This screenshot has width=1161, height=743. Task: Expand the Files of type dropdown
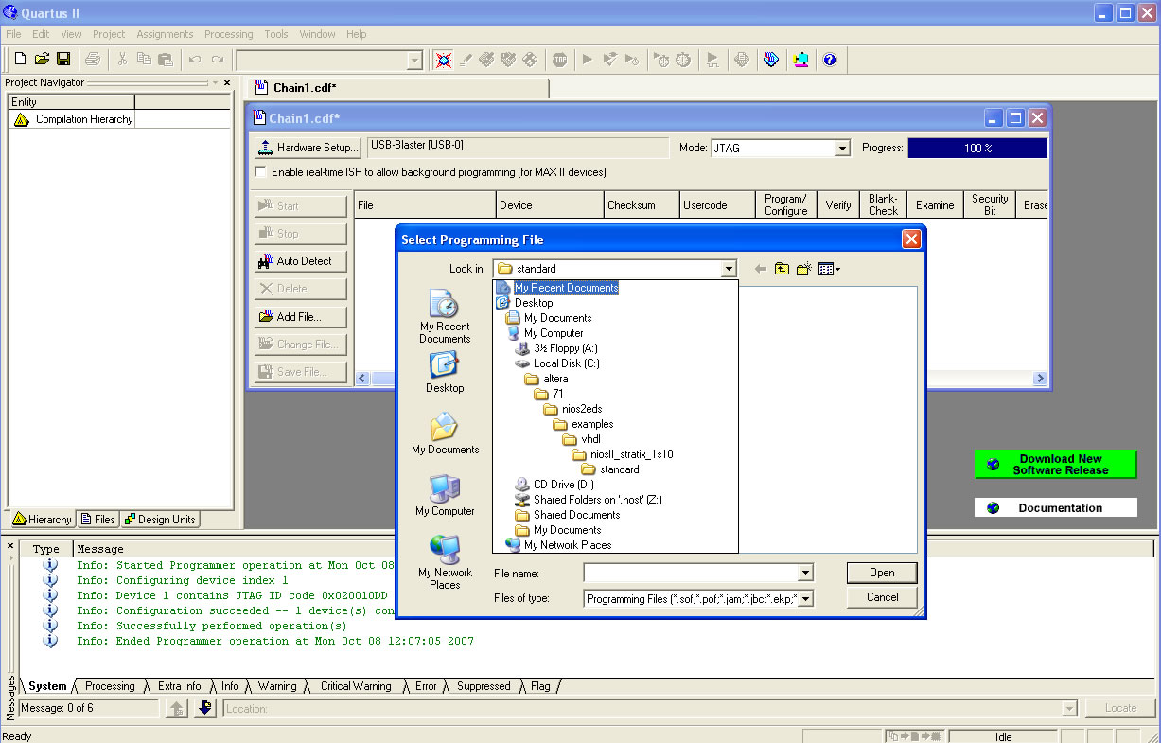pyautogui.click(x=805, y=598)
